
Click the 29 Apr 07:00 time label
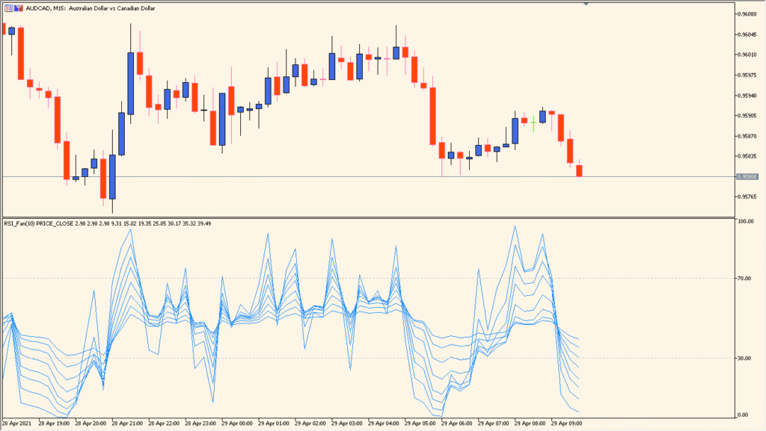point(494,424)
